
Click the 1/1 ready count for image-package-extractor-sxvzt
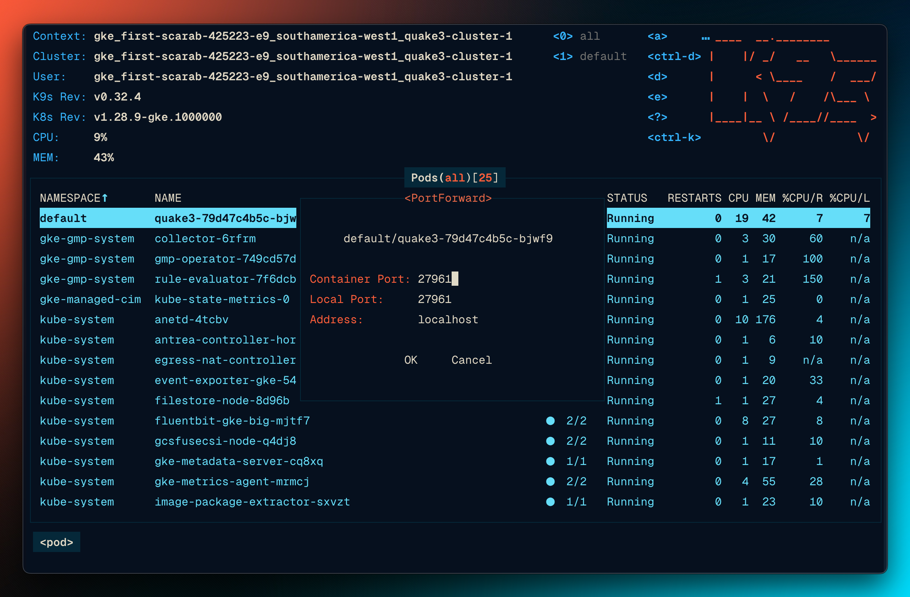coord(576,502)
